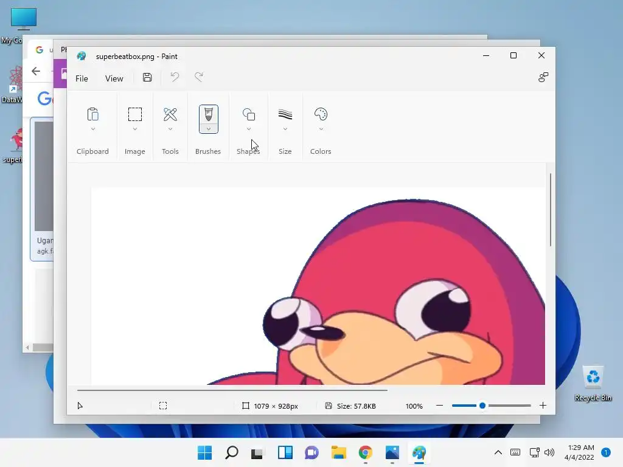Click on the Knuckles drawing canvas
The width and height of the screenshot is (623, 467).
pos(318,286)
